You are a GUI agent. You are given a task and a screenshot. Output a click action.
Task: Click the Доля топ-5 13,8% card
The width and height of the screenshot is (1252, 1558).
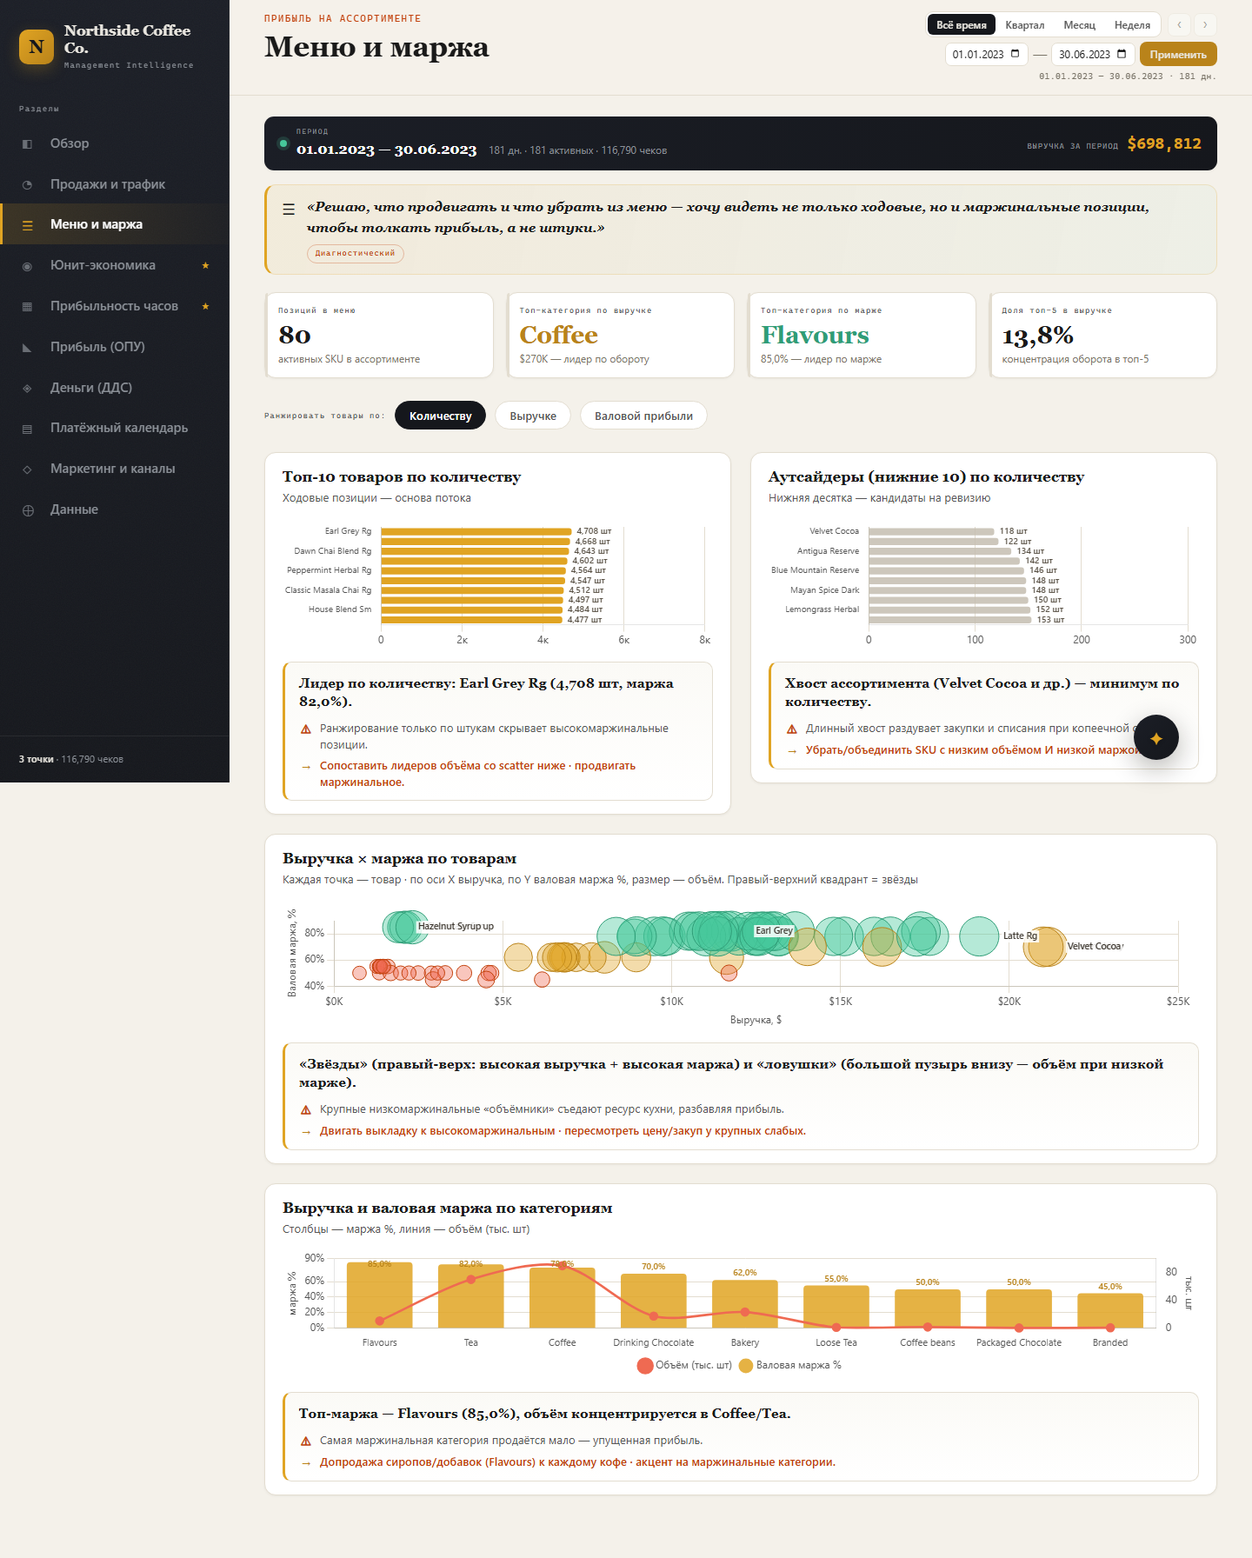point(1102,335)
